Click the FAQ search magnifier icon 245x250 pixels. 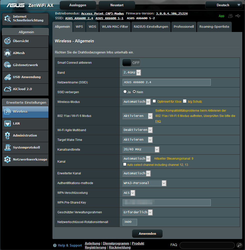[x=239, y=245]
